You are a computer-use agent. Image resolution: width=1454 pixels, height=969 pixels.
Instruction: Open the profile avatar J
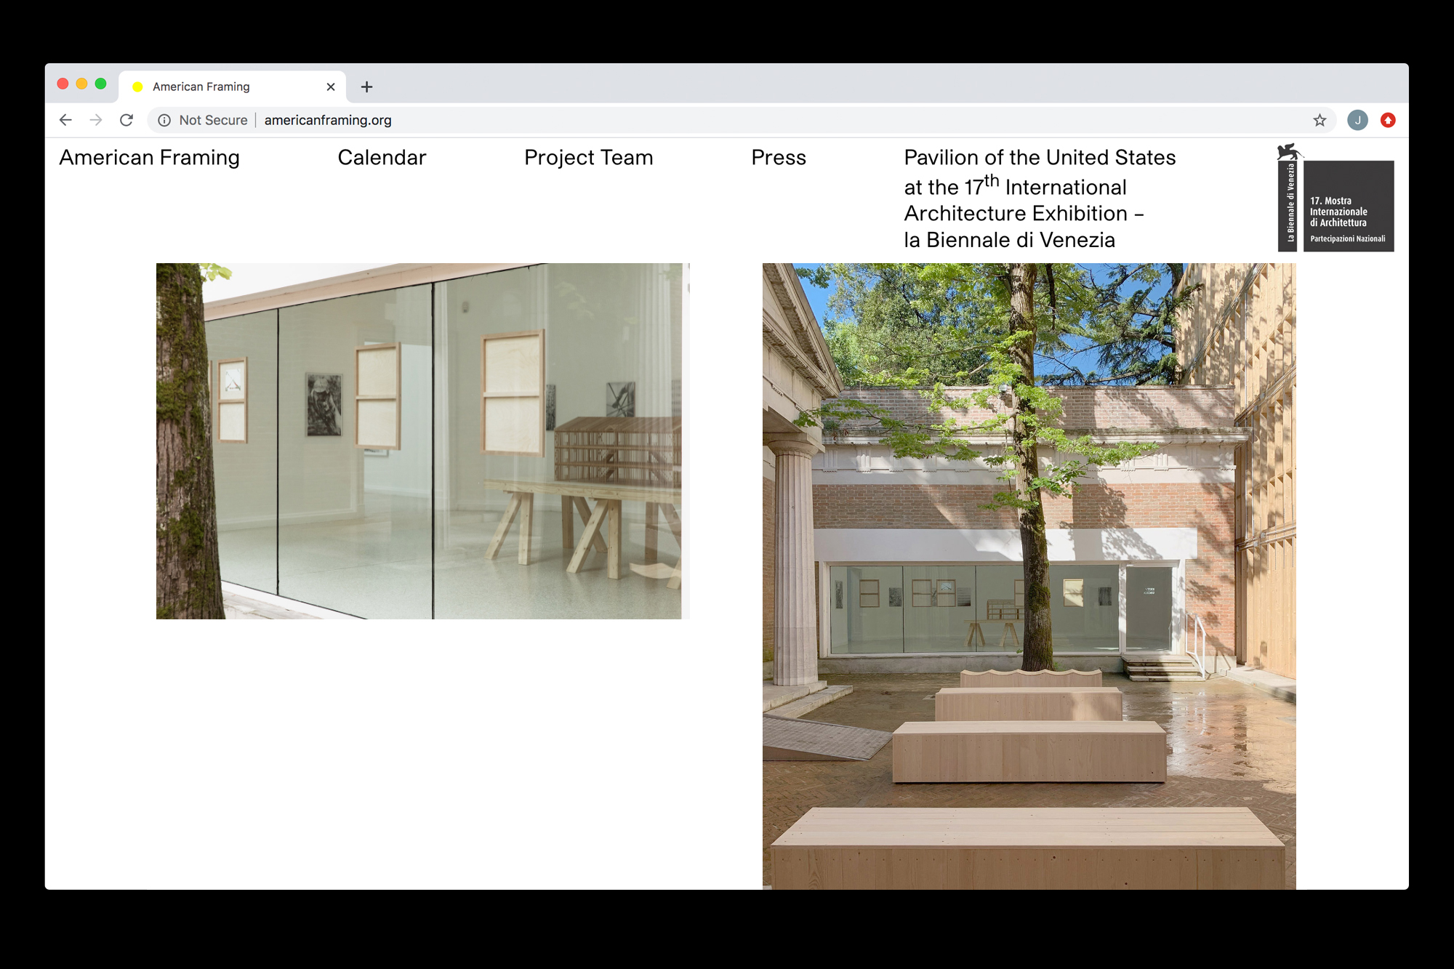tap(1357, 120)
